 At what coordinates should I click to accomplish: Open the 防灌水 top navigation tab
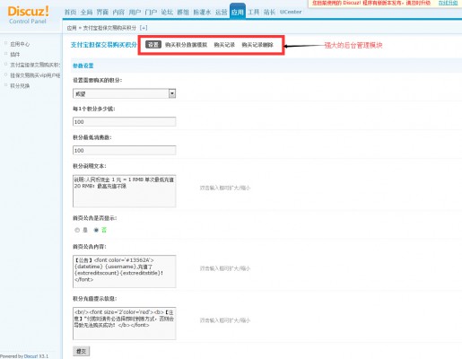click(202, 13)
